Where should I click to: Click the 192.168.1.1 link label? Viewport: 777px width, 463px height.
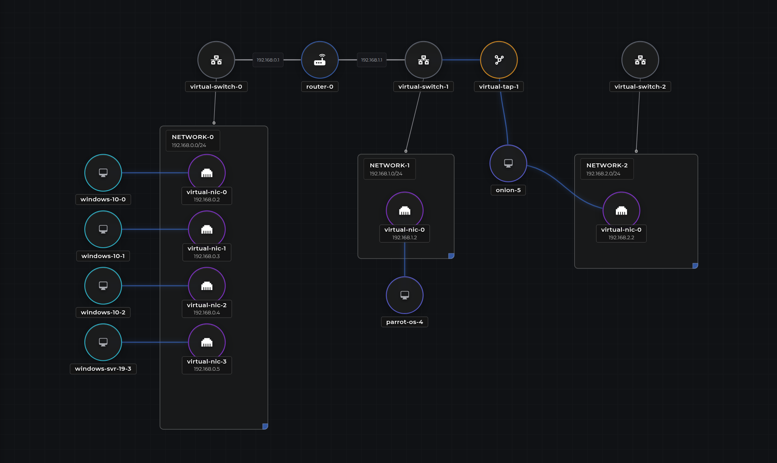pyautogui.click(x=371, y=60)
